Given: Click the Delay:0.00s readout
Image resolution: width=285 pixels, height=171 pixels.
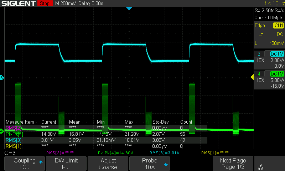Looking at the screenshot, I should click(x=91, y=3).
